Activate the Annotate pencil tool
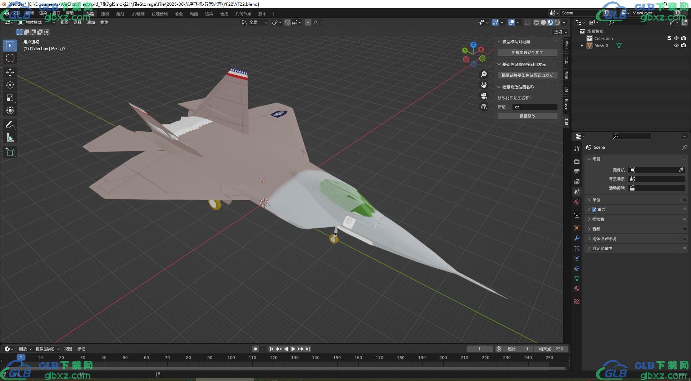Image resolution: width=691 pixels, height=381 pixels. pyautogui.click(x=10, y=125)
